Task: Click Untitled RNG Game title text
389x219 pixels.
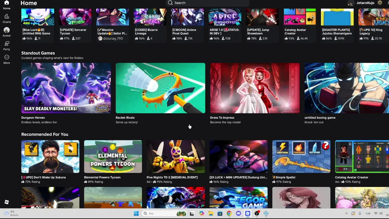Action: [36, 32]
